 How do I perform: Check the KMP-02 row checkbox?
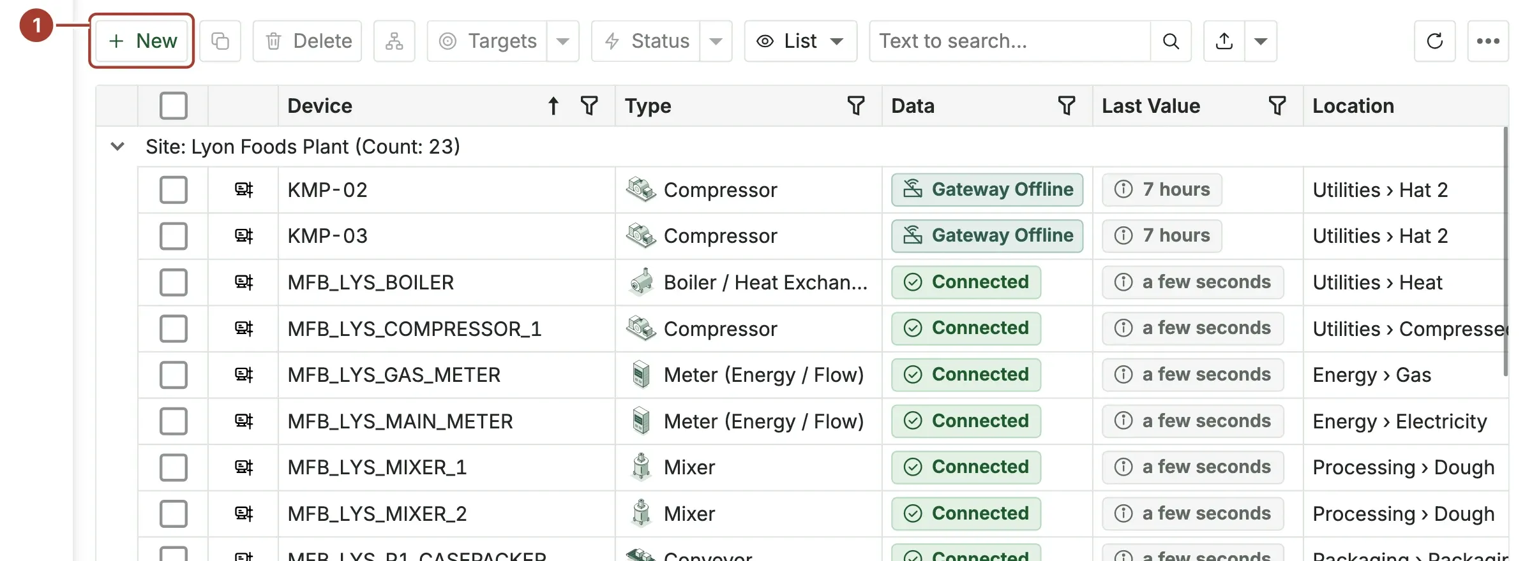173,190
